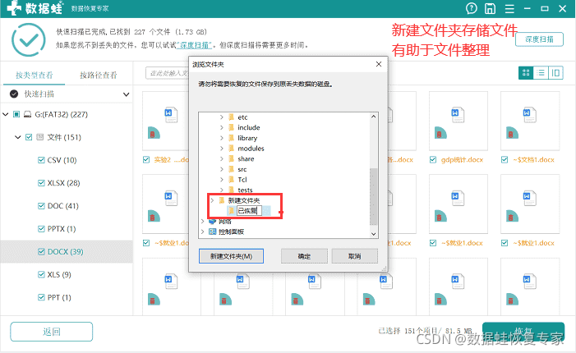Expand the modules folder chevron
The height and width of the screenshot is (353, 576).
[x=222, y=149]
